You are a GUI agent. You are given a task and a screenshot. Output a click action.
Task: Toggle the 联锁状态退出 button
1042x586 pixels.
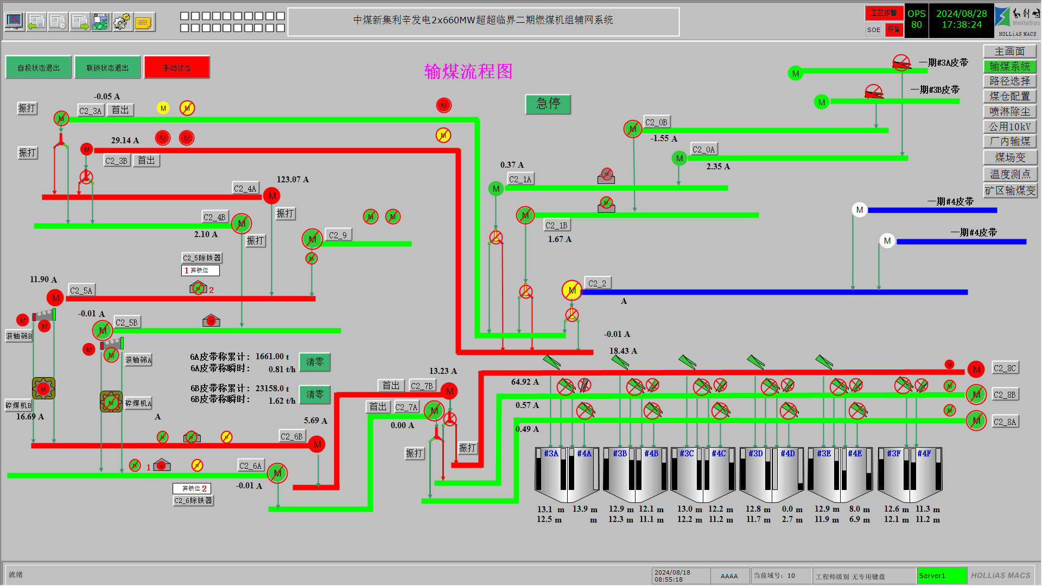click(x=107, y=68)
